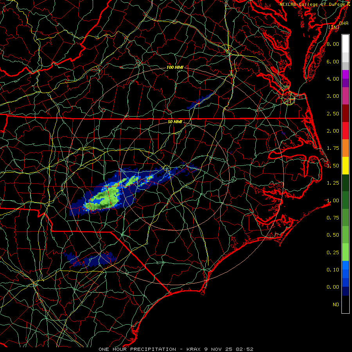Image resolution: width=352 pixels, height=352 pixels.
Task: Click the orange 1.75 legend swatch
Action: [x=345, y=148]
